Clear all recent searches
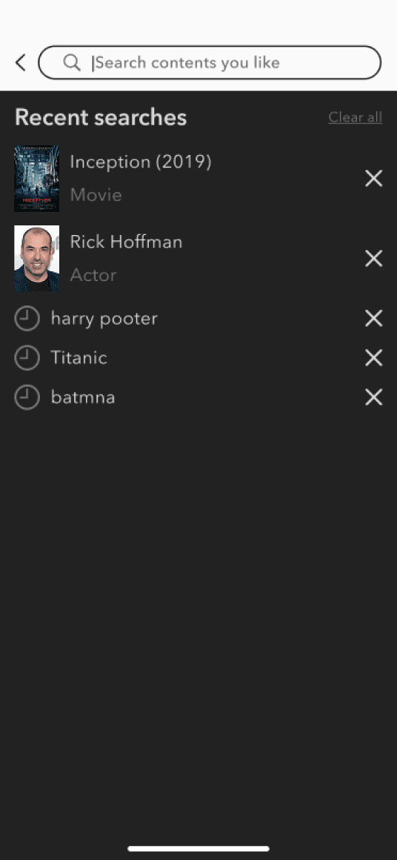Viewport: 397px width, 860px height. (356, 117)
